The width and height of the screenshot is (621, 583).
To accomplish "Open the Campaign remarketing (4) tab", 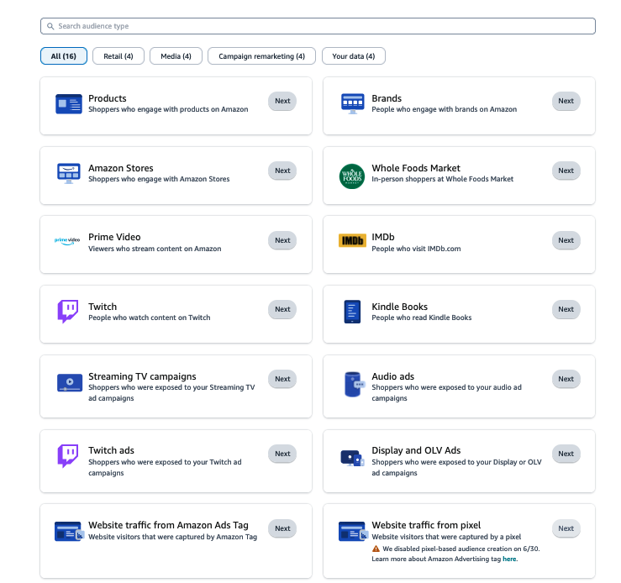I will pos(261,56).
